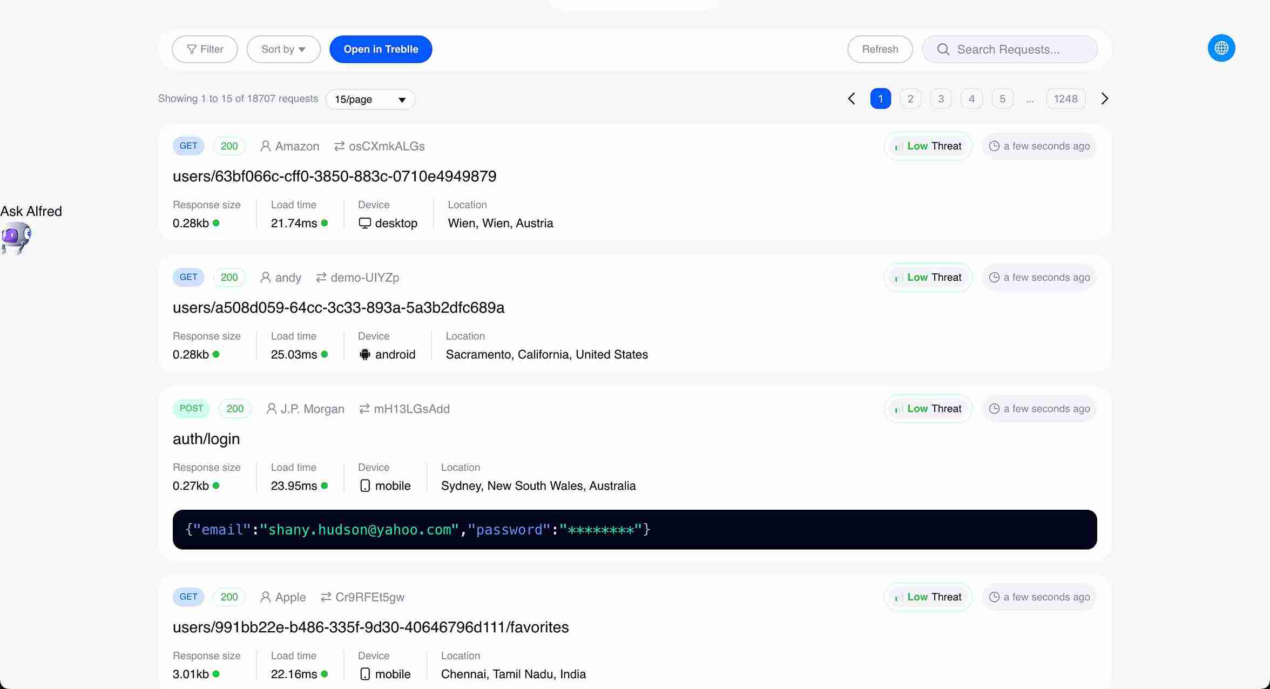Click the funnel icon inside Filter button
The height and width of the screenshot is (689, 1270).
(192, 49)
